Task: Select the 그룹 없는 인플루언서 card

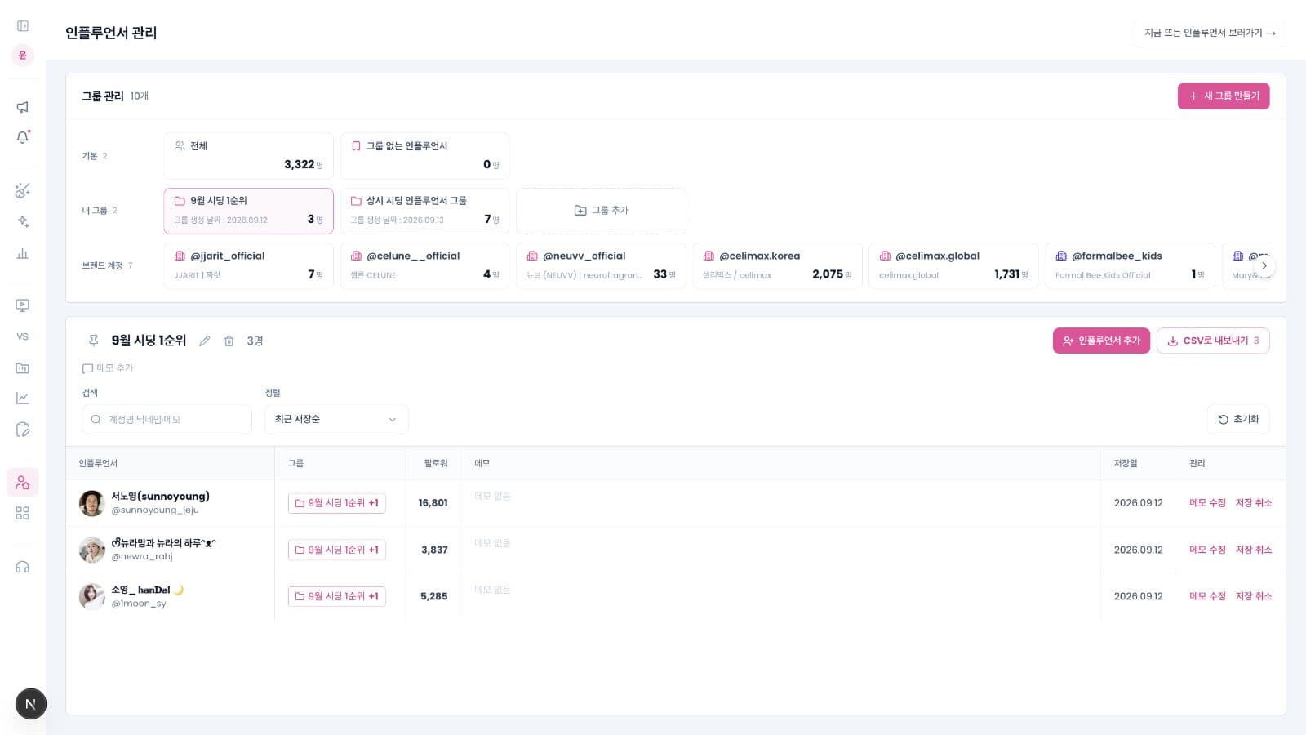Action: click(x=424, y=155)
